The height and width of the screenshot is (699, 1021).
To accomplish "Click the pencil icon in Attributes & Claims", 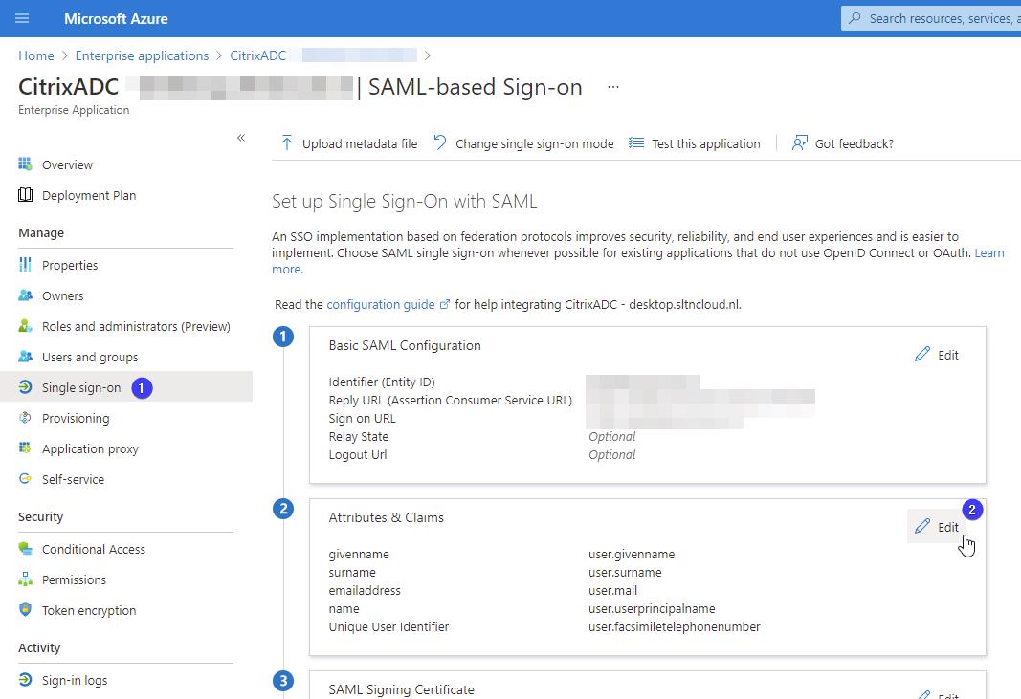I will pyautogui.click(x=922, y=526).
